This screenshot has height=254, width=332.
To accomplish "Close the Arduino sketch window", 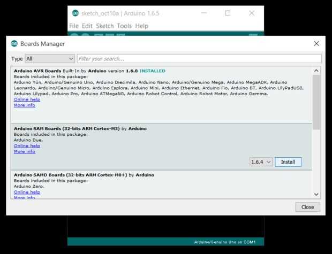I will point(252,13).
